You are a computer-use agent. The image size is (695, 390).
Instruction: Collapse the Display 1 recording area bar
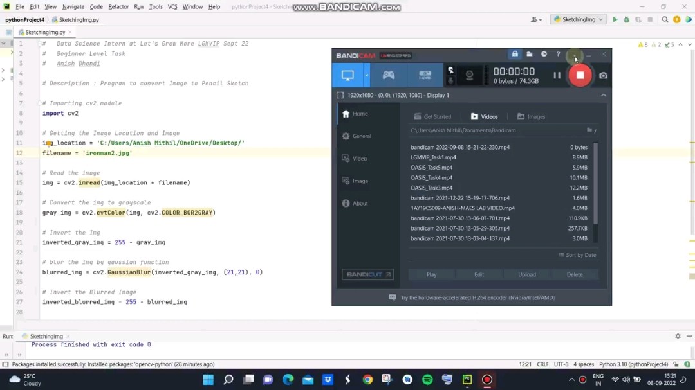pyautogui.click(x=603, y=95)
